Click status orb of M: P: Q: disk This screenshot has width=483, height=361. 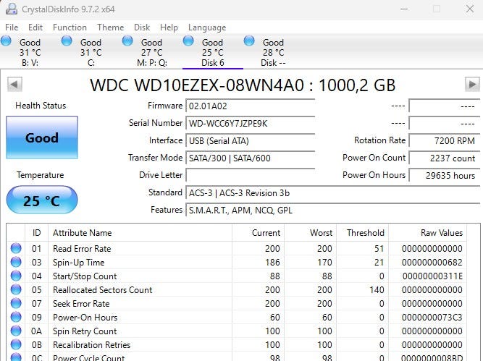[x=127, y=41]
